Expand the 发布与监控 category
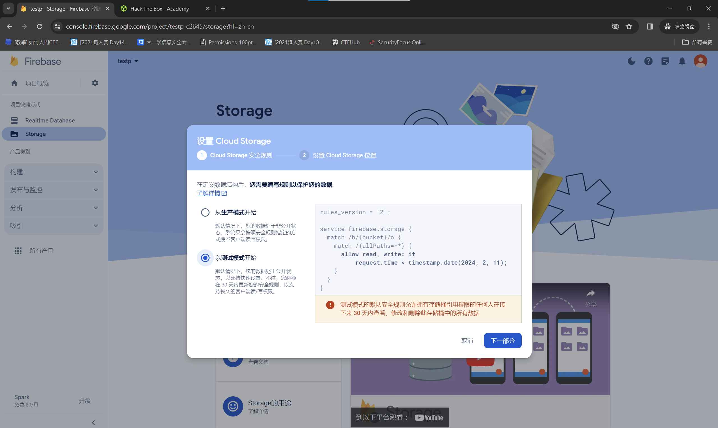718x428 pixels. (54, 190)
